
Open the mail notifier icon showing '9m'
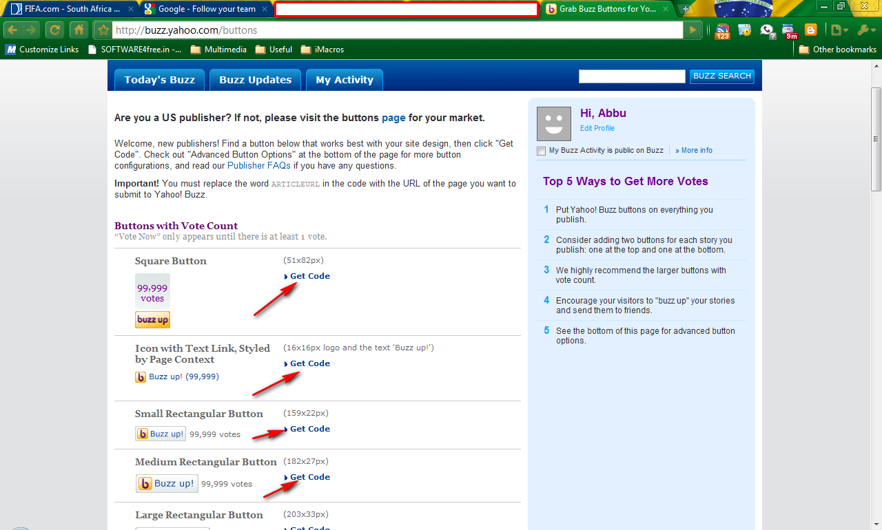point(790,30)
